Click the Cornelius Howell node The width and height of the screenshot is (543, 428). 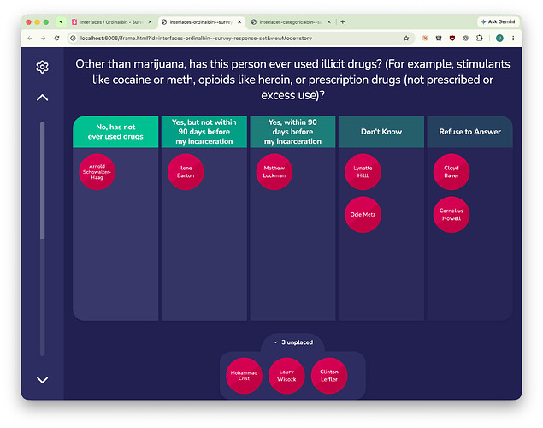click(452, 215)
